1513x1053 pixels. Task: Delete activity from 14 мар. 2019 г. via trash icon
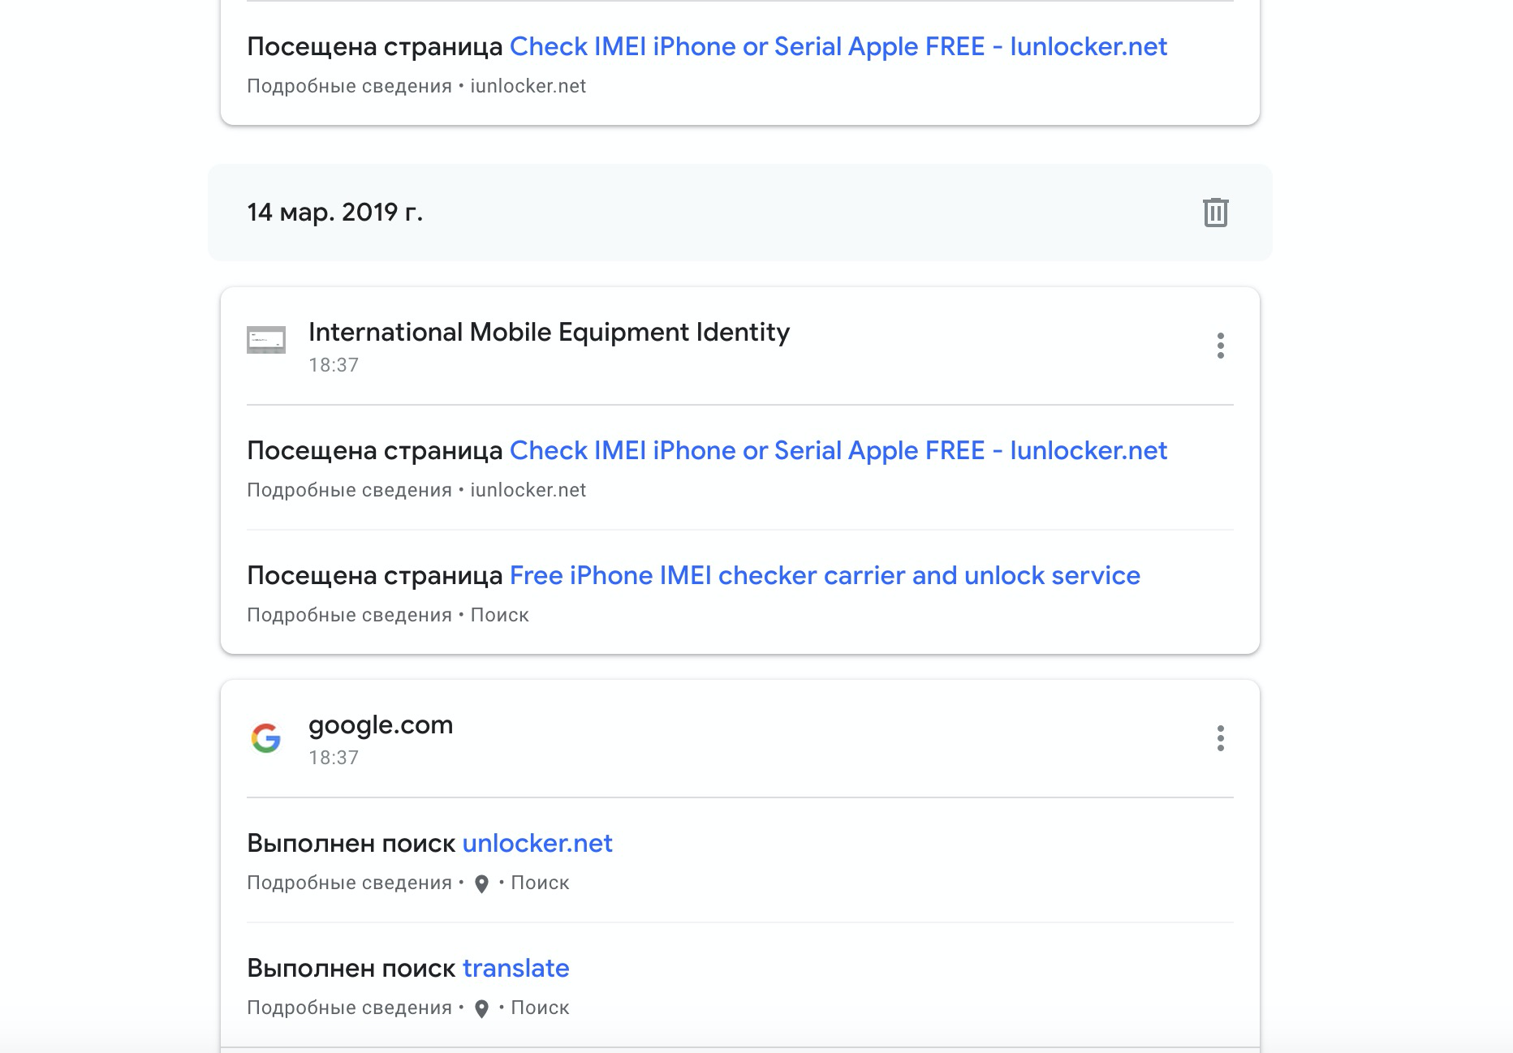[1215, 213]
